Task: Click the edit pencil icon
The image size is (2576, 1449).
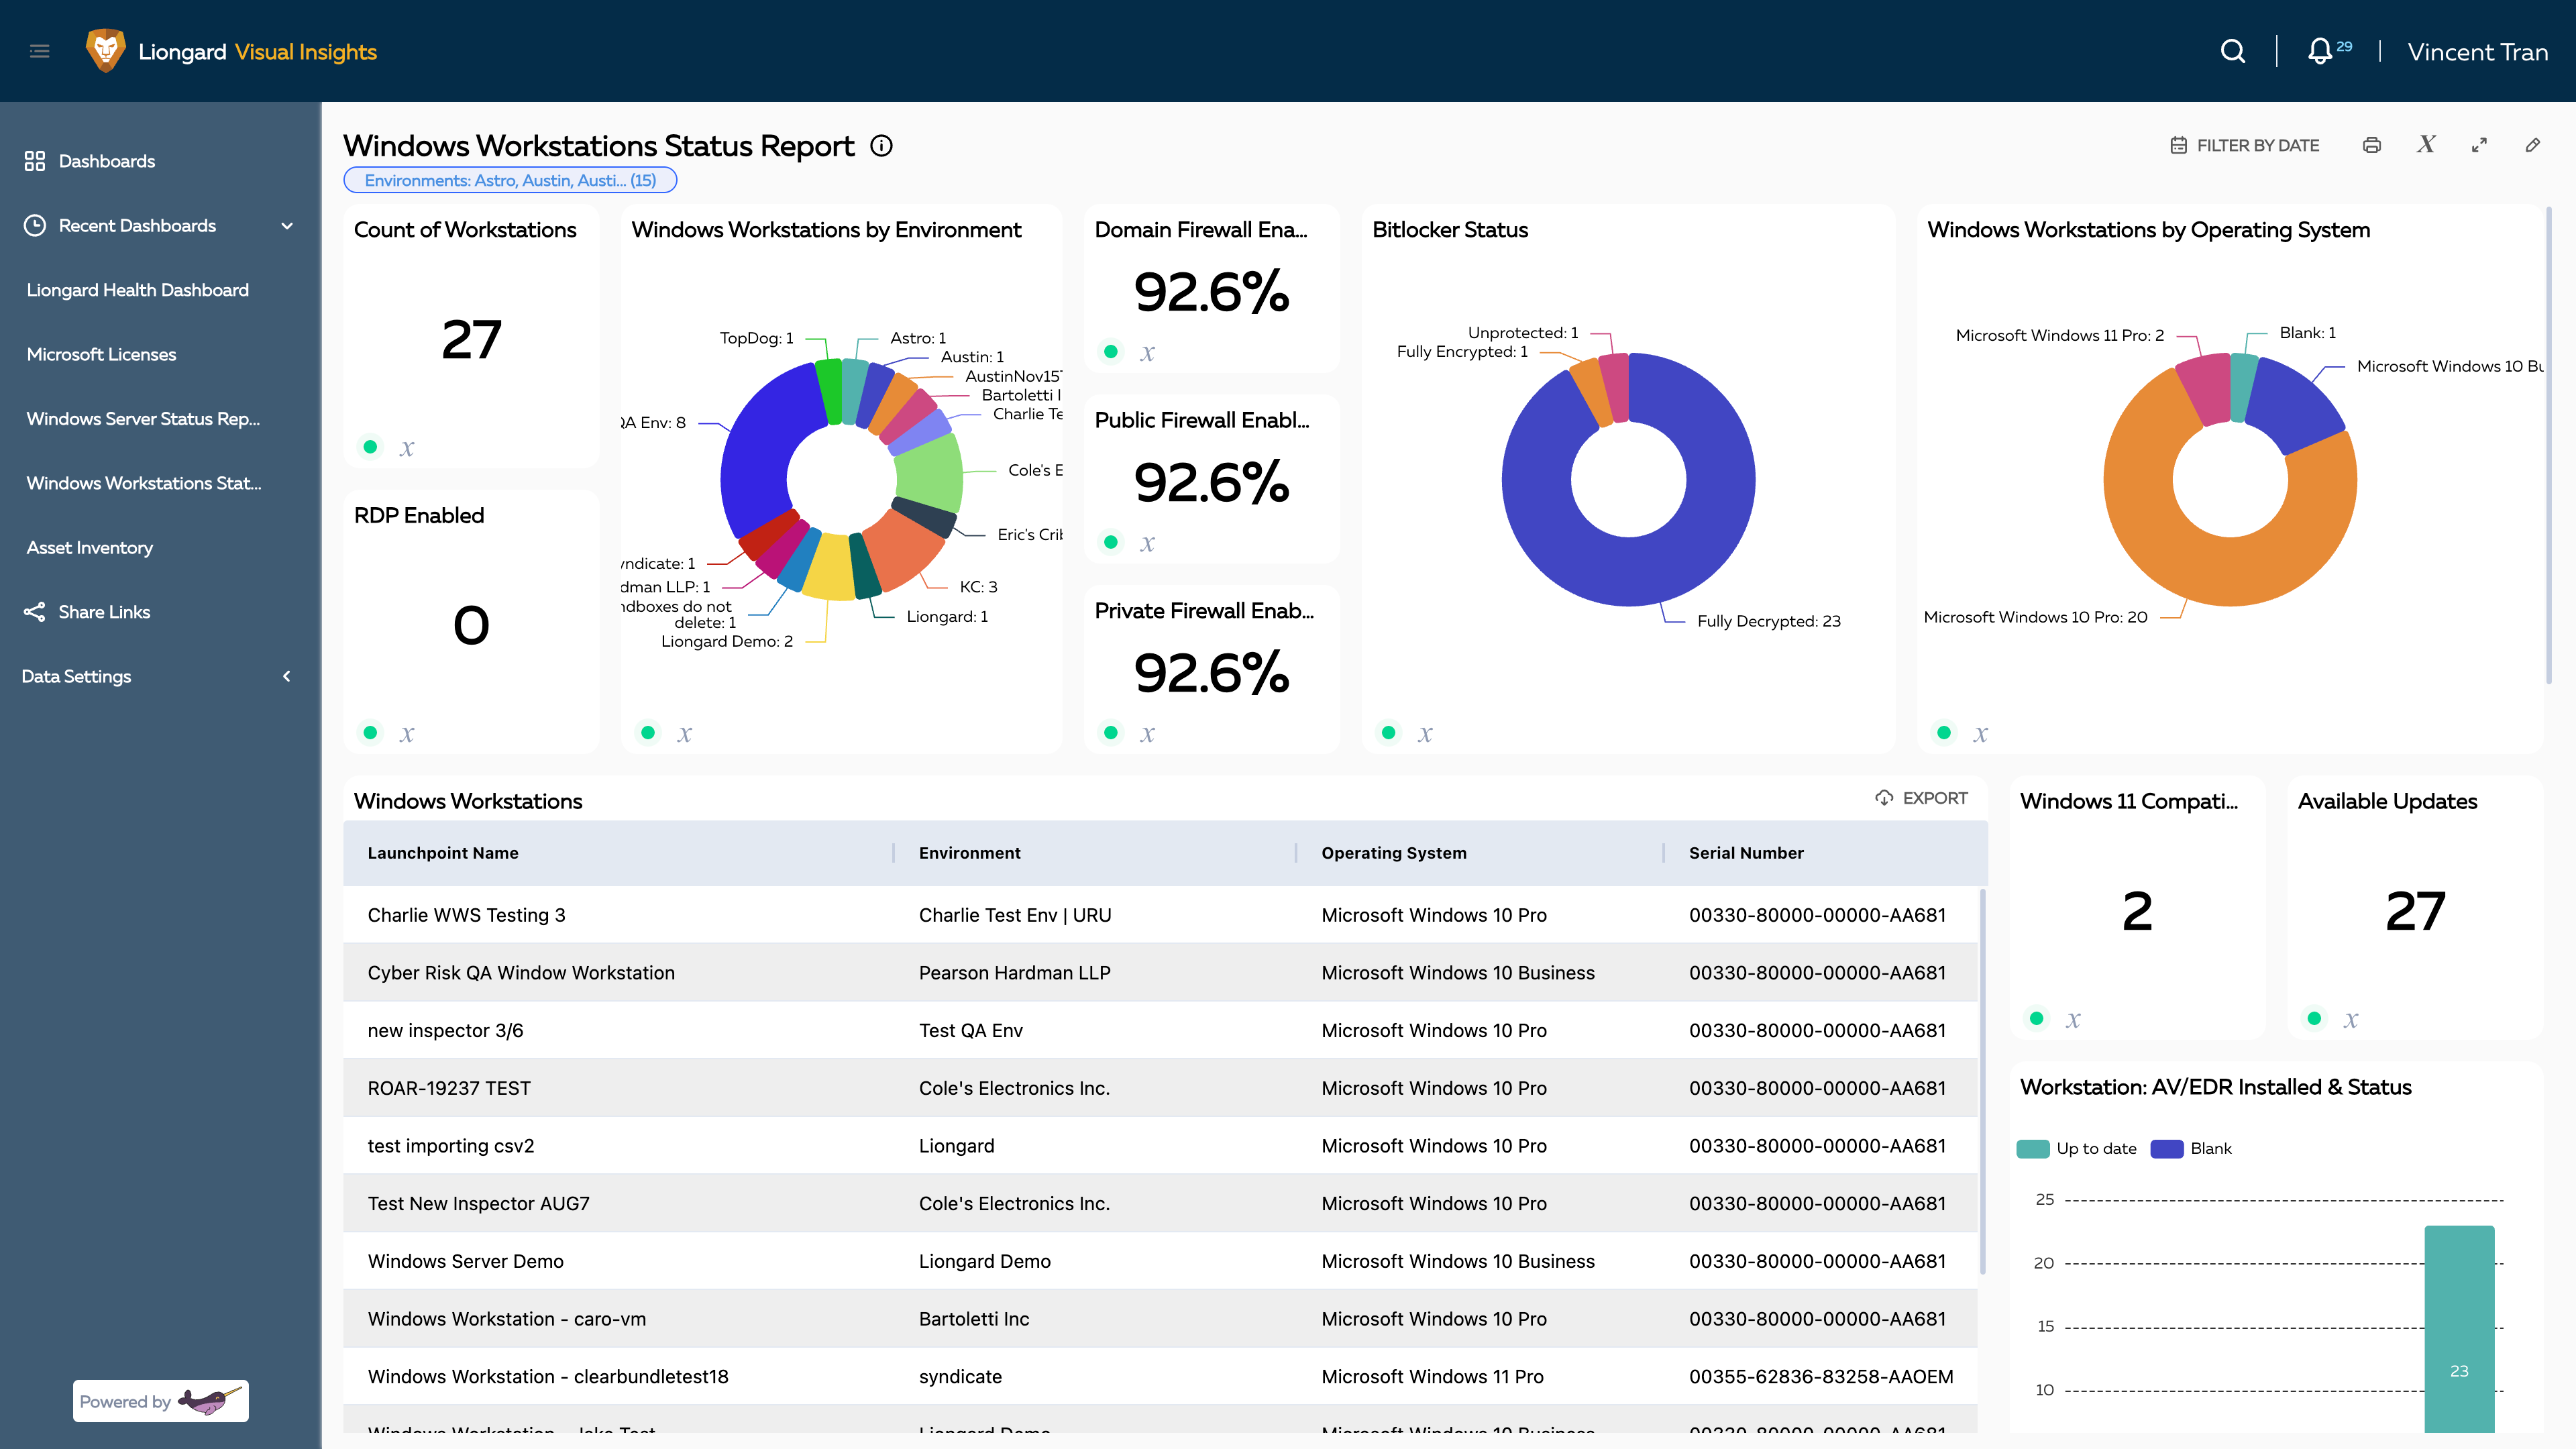Action: coord(2532,145)
